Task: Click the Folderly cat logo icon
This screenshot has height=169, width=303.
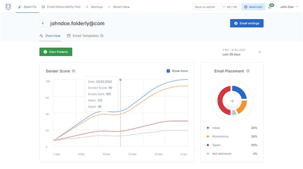Action: 8,7
